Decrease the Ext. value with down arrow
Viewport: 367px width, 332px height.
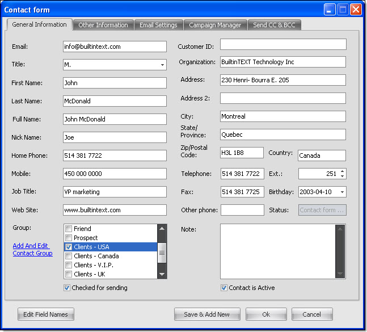[x=343, y=176]
